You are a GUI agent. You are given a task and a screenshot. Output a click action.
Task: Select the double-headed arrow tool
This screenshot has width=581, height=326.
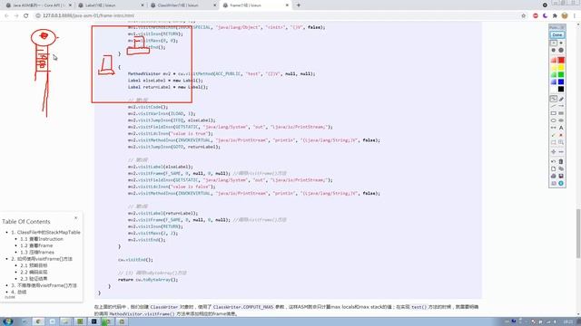pyautogui.click(x=553, y=128)
